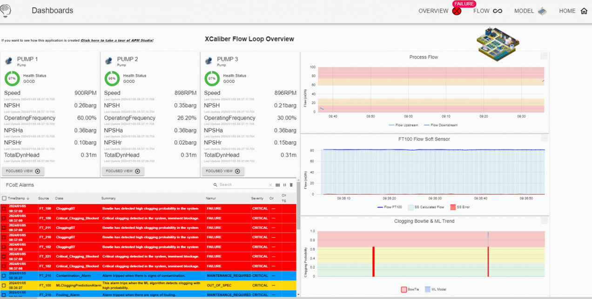Viewport: 592px width, 299px height.
Task: Check the first FT_100 CloggingBT alarm row checkbox
Action: [x=5, y=208]
